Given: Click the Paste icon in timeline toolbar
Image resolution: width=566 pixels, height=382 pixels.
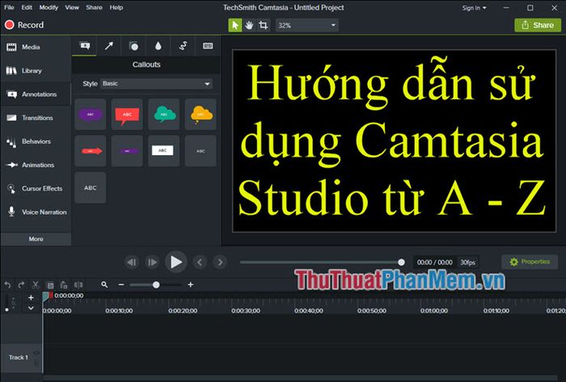Looking at the screenshot, I should [x=64, y=285].
